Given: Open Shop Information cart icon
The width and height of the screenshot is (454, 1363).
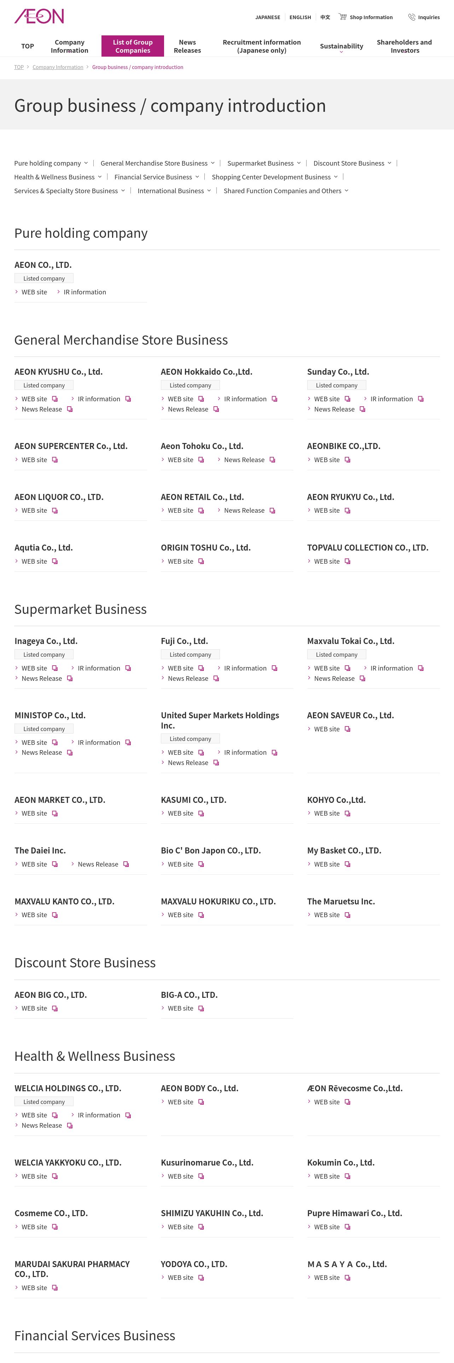Looking at the screenshot, I should (343, 17).
